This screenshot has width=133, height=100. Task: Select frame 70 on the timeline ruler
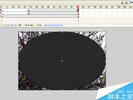pyautogui.click(x=83, y=7)
